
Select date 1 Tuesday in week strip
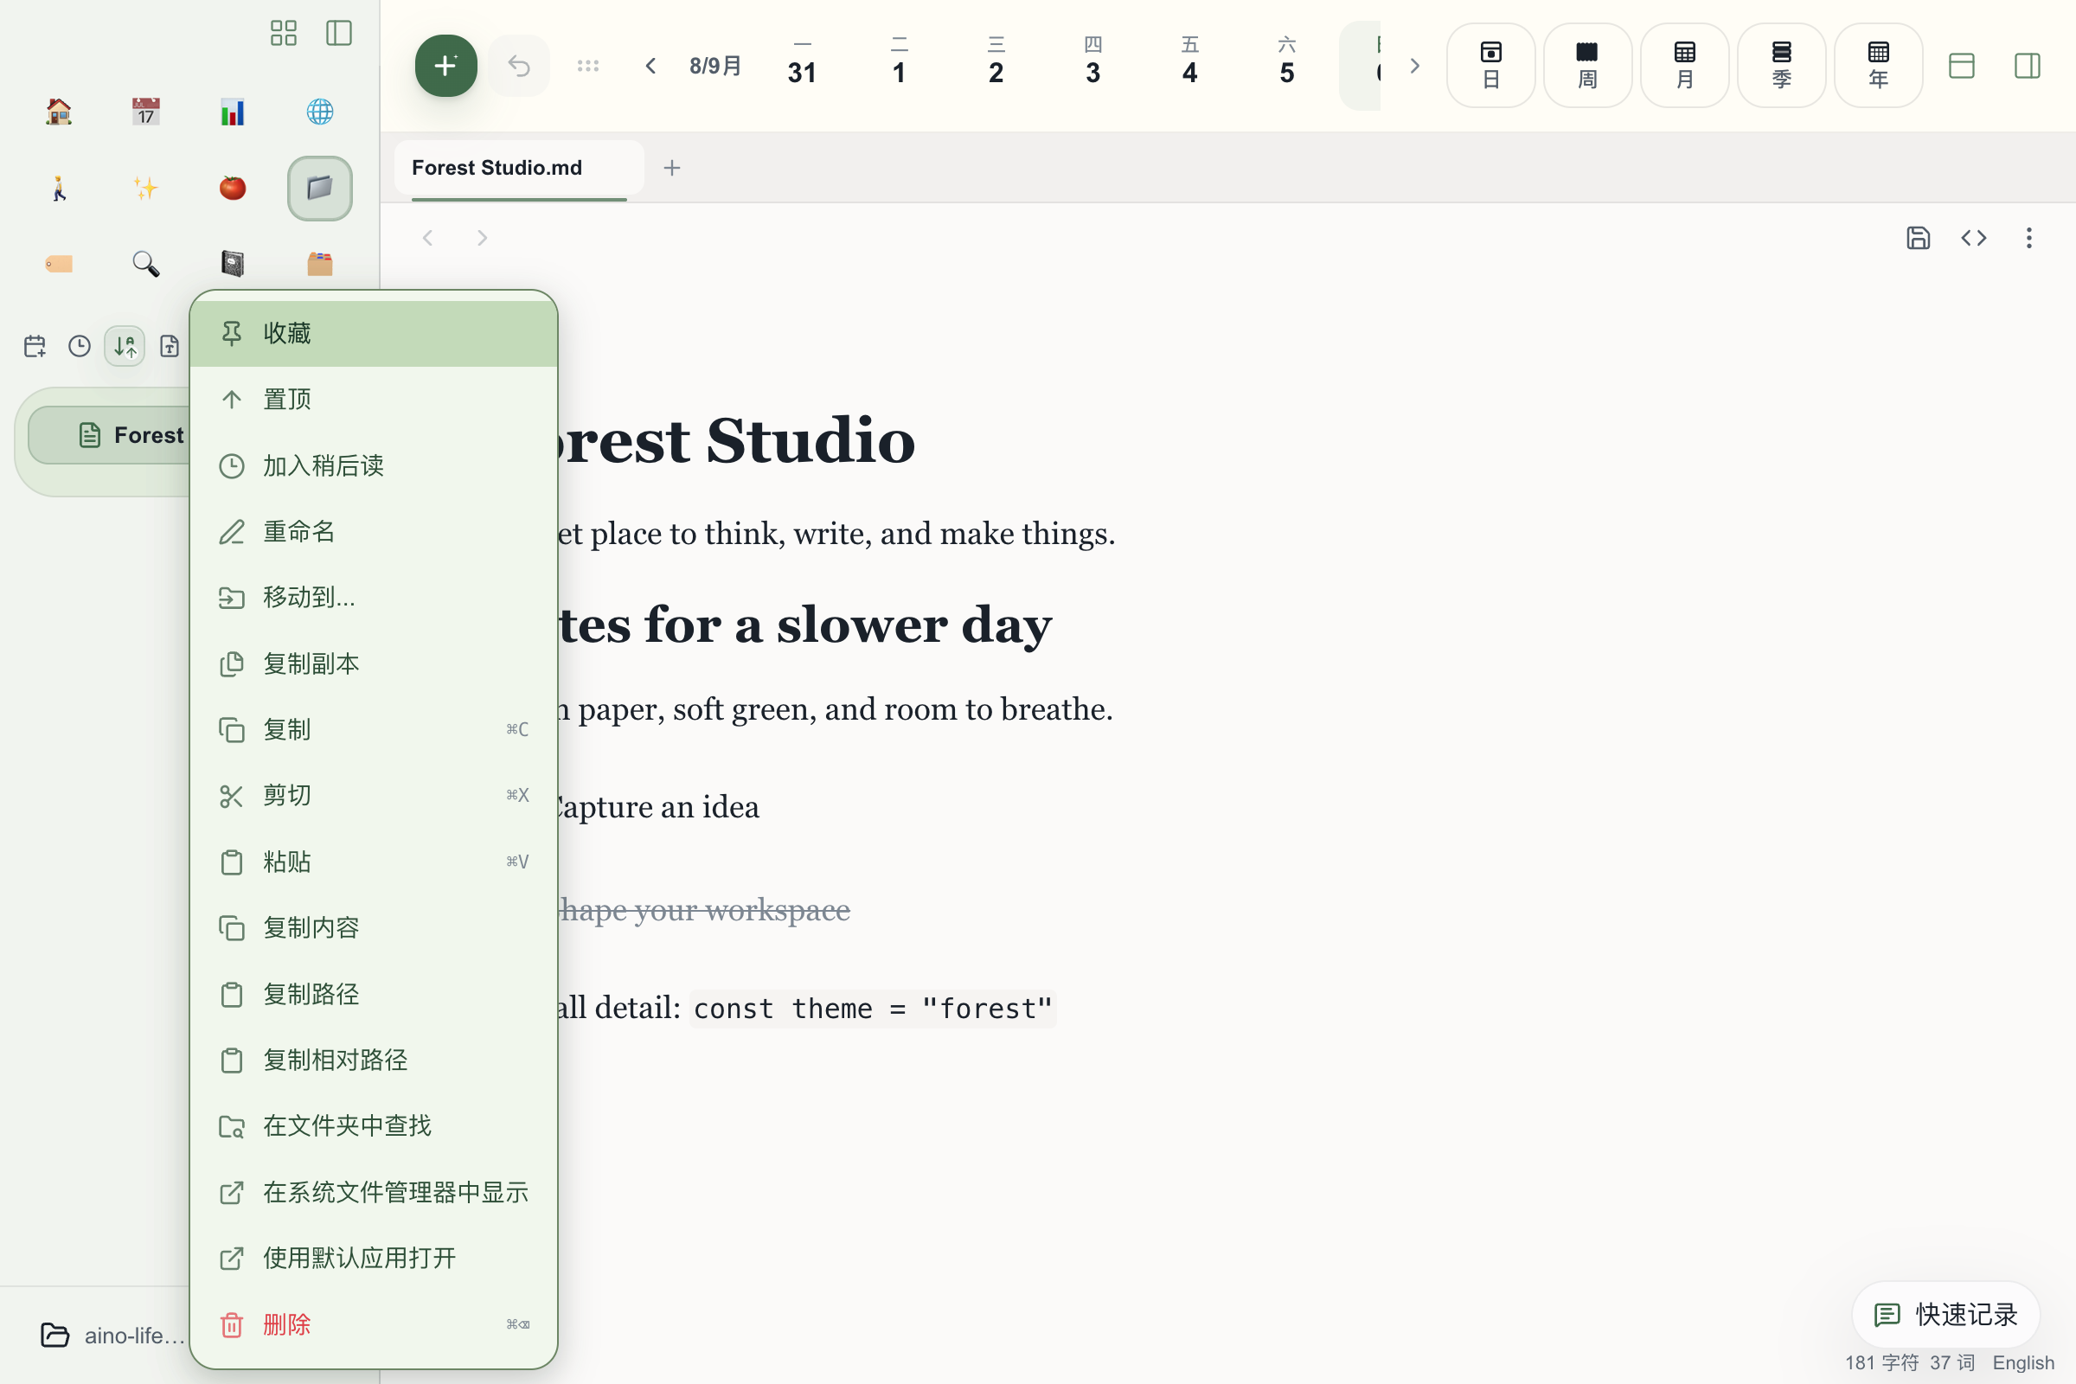click(x=899, y=64)
